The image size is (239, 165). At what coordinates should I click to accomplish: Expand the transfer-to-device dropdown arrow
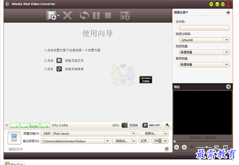click(166, 141)
